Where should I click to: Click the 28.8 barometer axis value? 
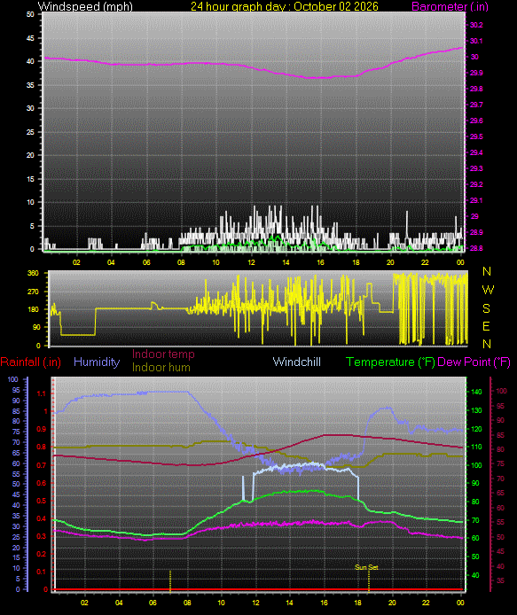(x=476, y=248)
